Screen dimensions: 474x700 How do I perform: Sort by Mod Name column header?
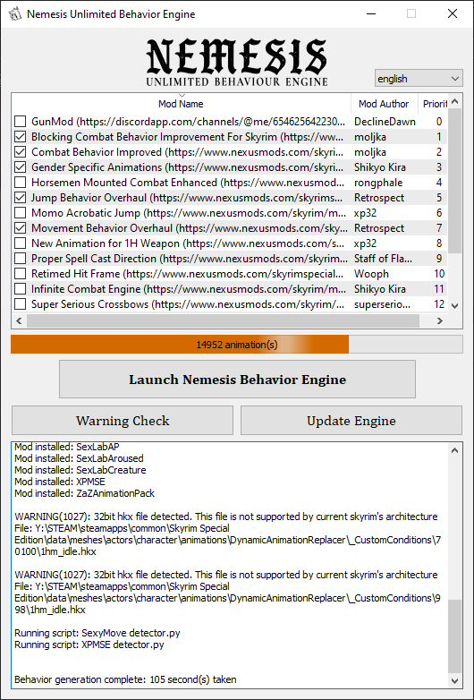pyautogui.click(x=181, y=104)
